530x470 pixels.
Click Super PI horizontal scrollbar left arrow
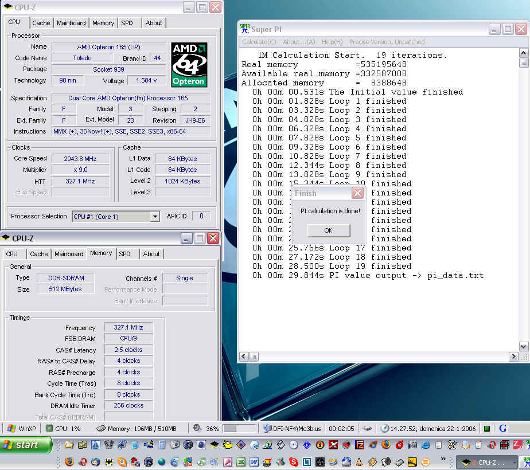tap(244, 357)
